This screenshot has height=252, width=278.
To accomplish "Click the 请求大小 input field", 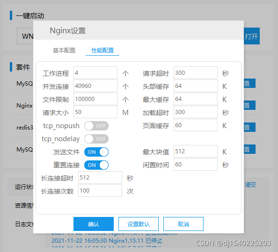I will tap(95, 112).
